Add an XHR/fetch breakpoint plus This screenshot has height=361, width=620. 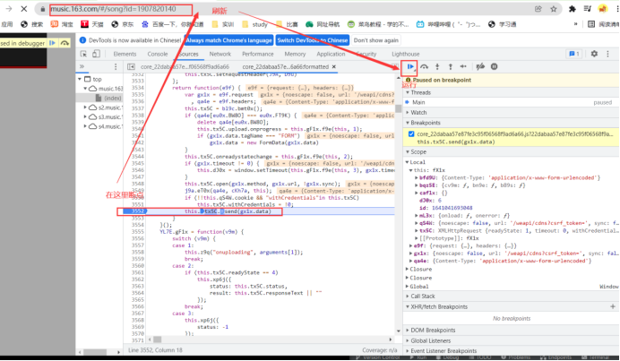coord(613,306)
